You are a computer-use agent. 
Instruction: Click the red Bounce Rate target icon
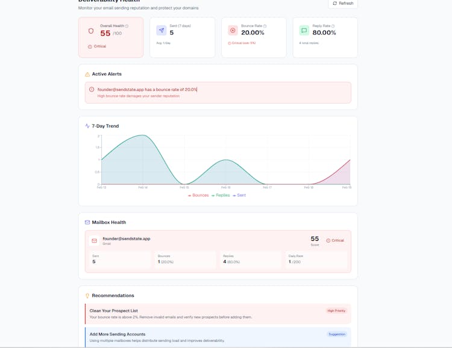(233, 30)
